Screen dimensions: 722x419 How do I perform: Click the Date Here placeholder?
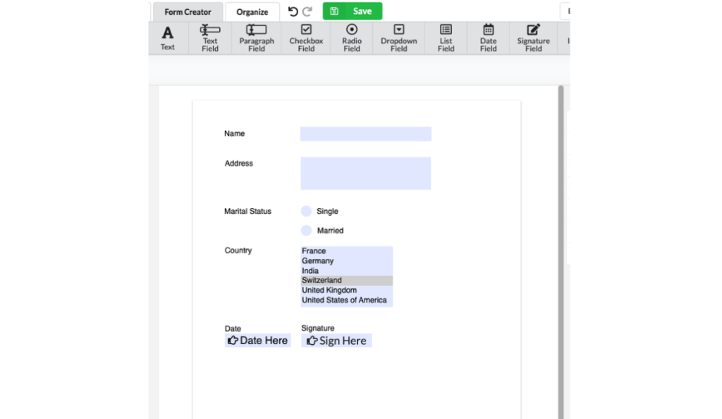click(x=258, y=340)
